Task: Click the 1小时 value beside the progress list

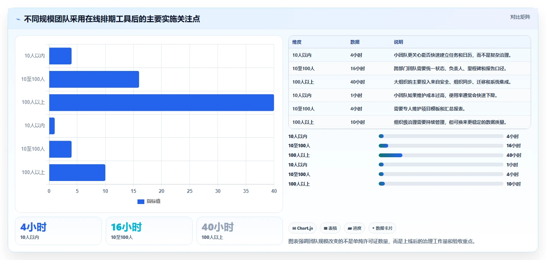Action: 512,165
